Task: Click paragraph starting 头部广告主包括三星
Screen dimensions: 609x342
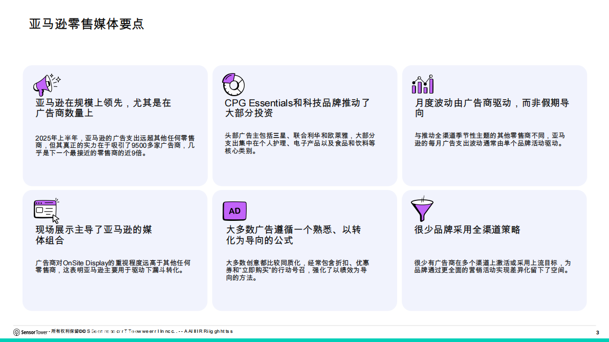Action: (x=300, y=143)
